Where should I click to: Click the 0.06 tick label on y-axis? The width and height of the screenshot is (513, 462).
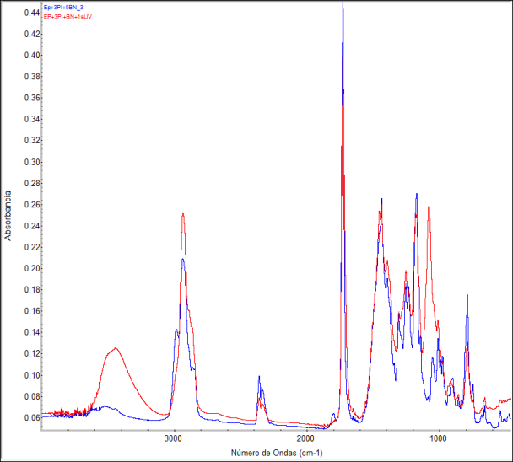[30, 417]
